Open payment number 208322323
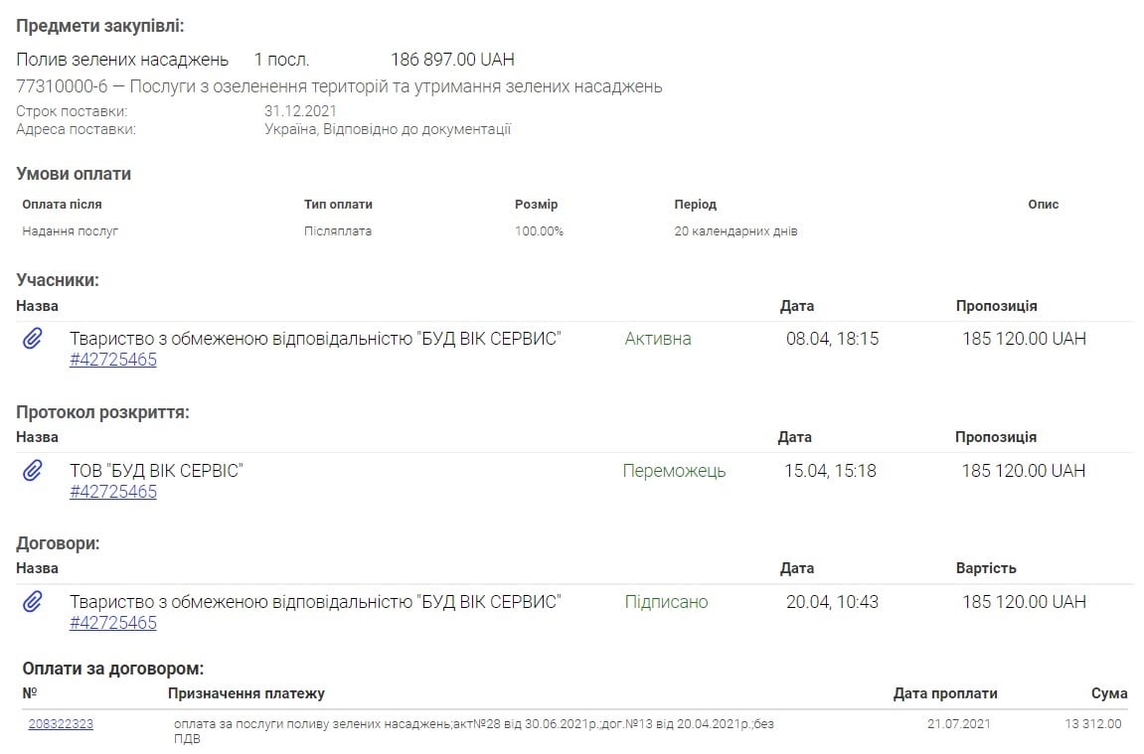Image resolution: width=1144 pixels, height=754 pixels. point(61,724)
